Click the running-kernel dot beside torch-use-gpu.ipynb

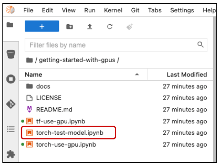point(23,144)
